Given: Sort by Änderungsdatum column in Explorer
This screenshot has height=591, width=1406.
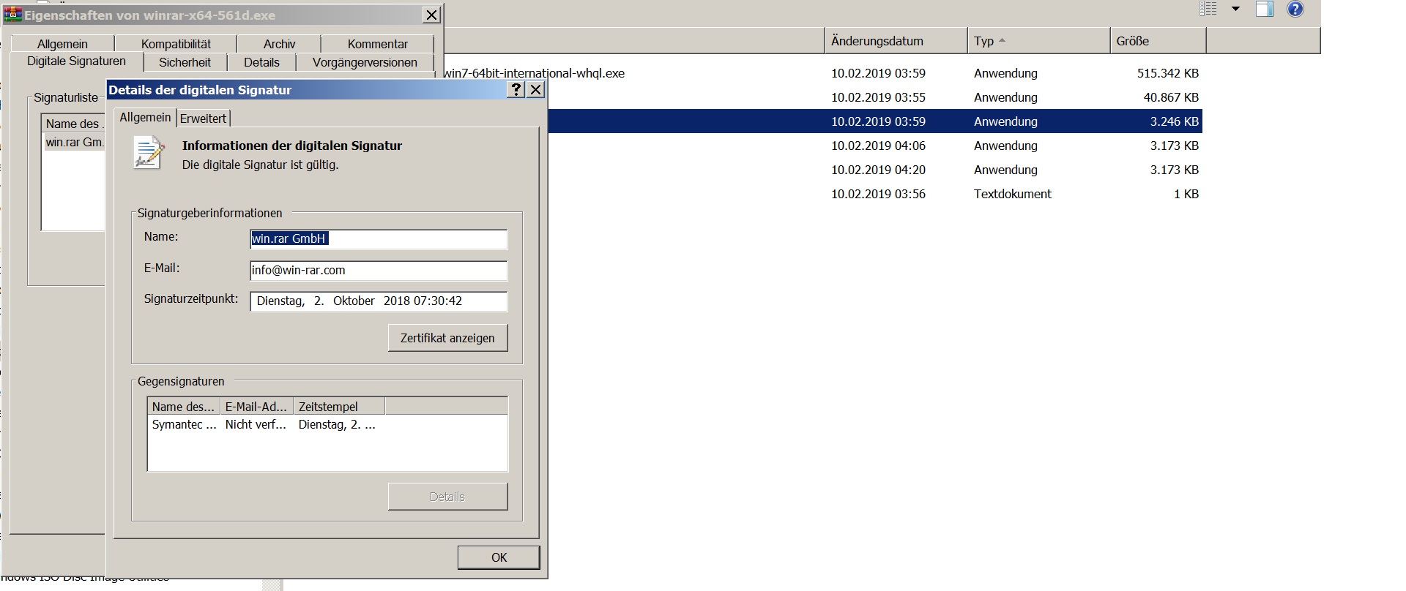Looking at the screenshot, I should coord(896,41).
